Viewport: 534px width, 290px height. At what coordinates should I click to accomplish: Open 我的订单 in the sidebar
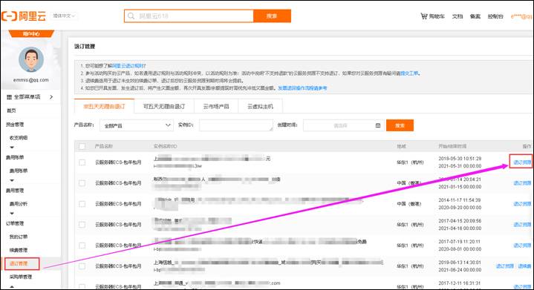click(19, 237)
